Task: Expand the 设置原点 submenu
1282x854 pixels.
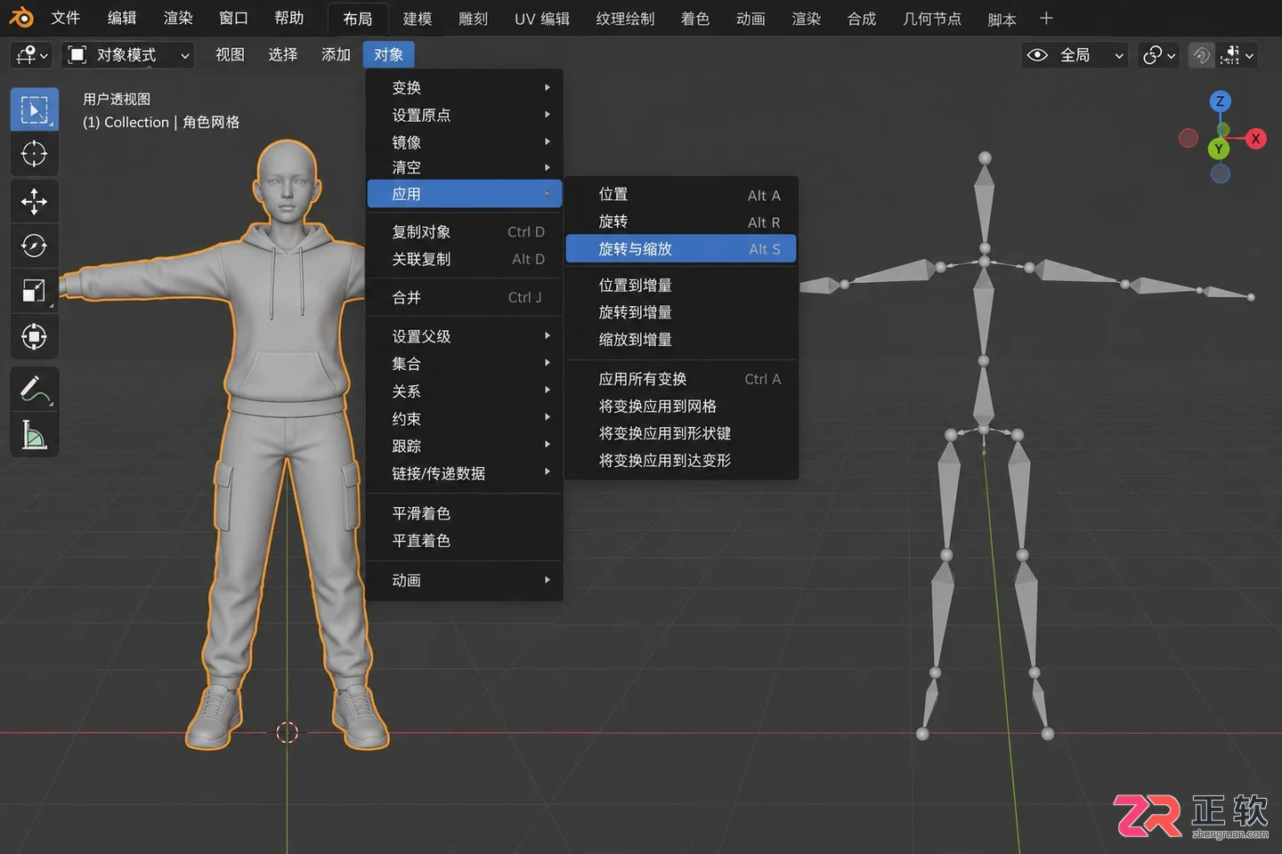Action: click(x=465, y=116)
